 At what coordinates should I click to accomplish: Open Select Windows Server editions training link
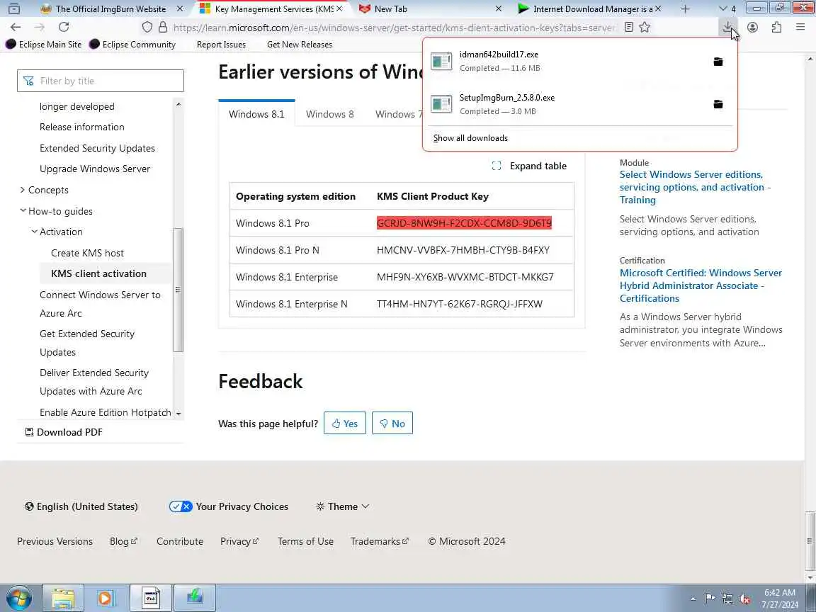click(x=696, y=187)
